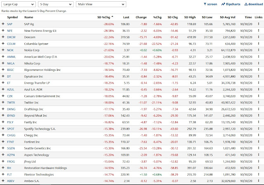Open the NOK symbol link
264x185 pixels.
click(10, 50)
